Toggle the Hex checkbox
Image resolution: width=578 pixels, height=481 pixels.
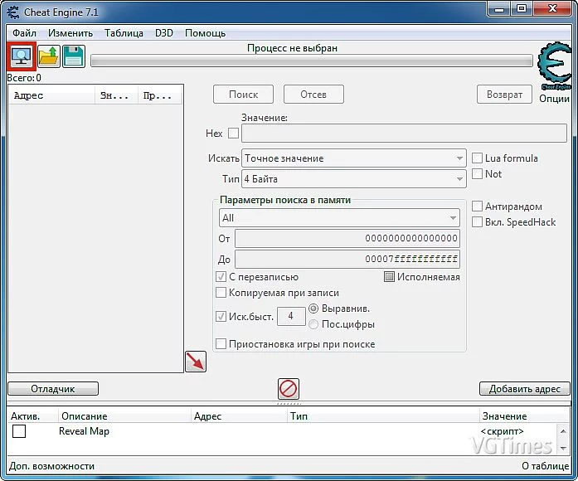[233, 133]
